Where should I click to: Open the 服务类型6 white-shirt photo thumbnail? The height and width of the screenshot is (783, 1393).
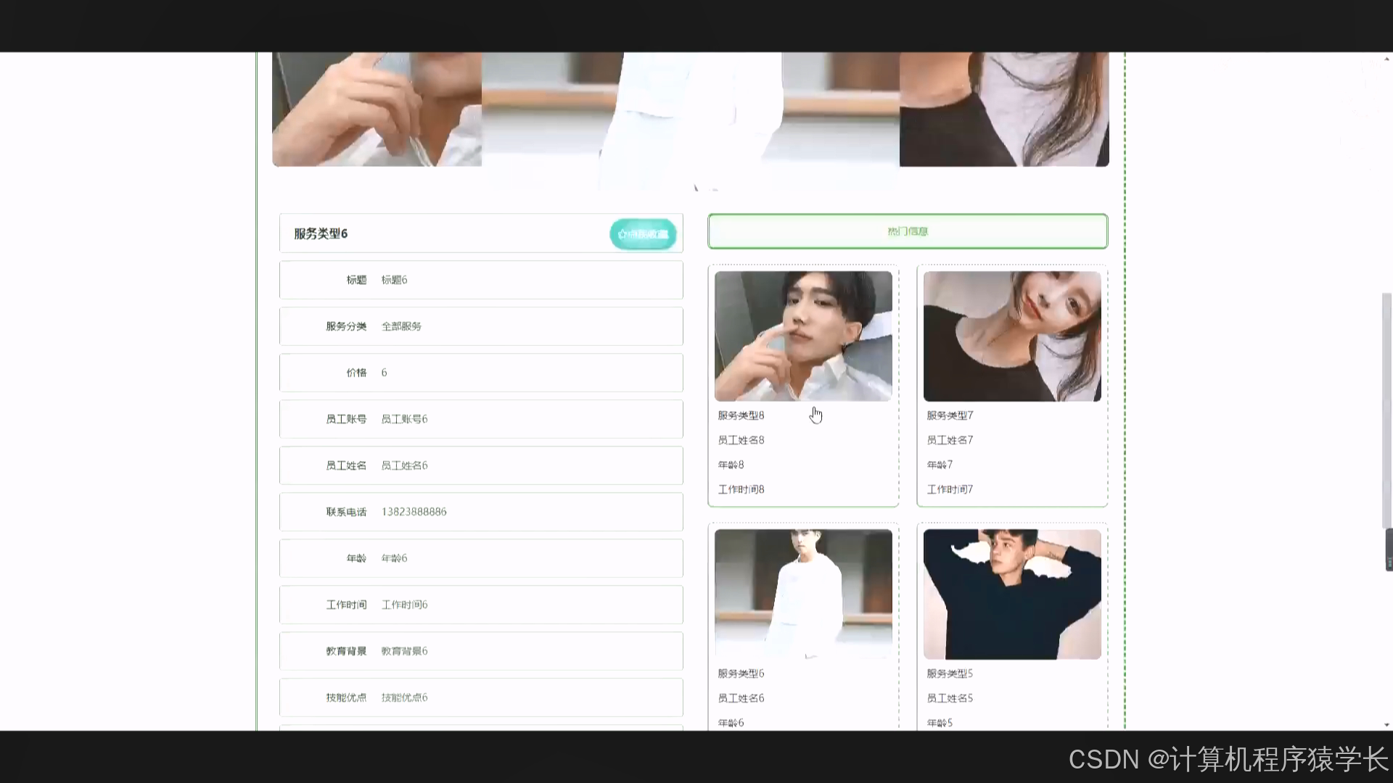pos(803,594)
